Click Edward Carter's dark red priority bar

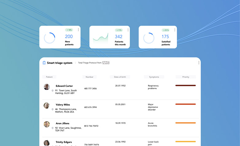pos(185,85)
